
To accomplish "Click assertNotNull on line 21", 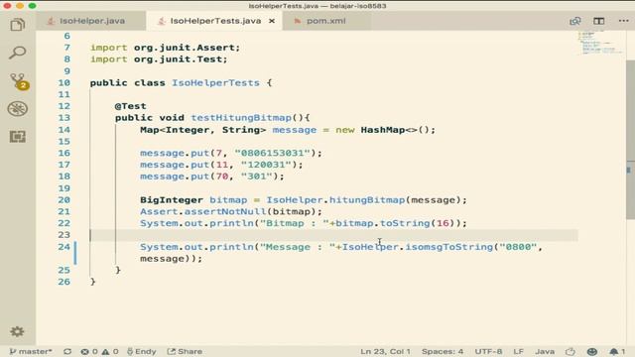I will (225, 211).
